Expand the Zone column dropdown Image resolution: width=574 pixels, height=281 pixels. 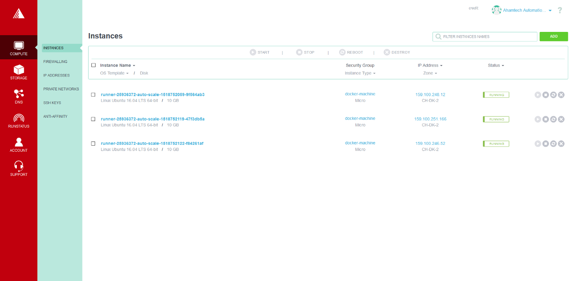point(430,73)
